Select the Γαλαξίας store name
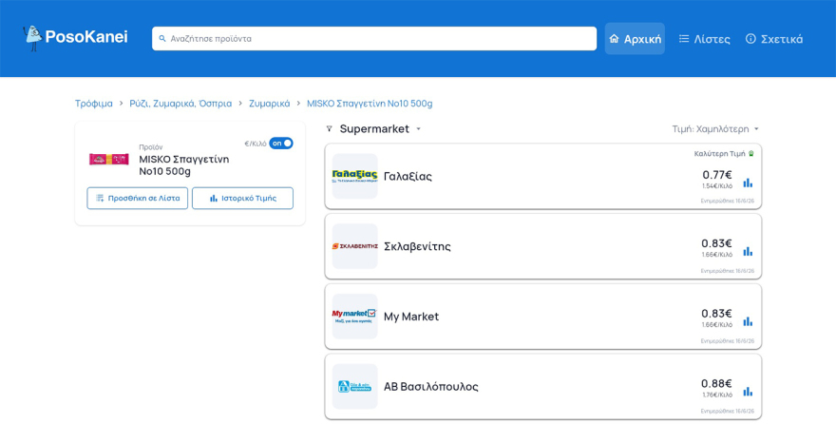 pyautogui.click(x=408, y=177)
